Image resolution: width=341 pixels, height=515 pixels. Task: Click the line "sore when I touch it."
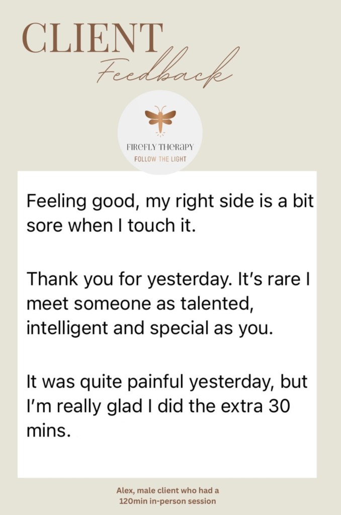click(x=110, y=225)
